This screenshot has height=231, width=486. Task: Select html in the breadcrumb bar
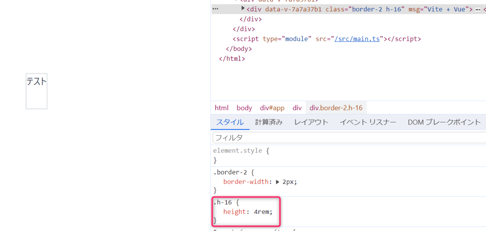coord(222,108)
